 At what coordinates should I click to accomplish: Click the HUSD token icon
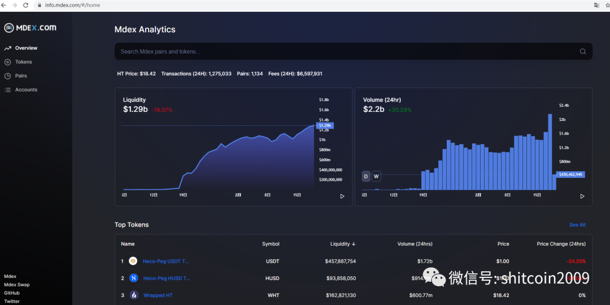click(x=134, y=278)
